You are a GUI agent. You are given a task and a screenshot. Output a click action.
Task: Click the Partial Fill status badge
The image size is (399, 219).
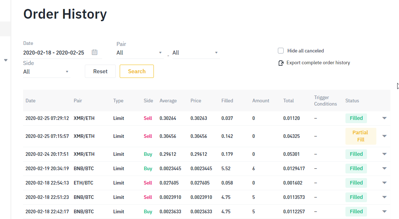pyautogui.click(x=361, y=136)
